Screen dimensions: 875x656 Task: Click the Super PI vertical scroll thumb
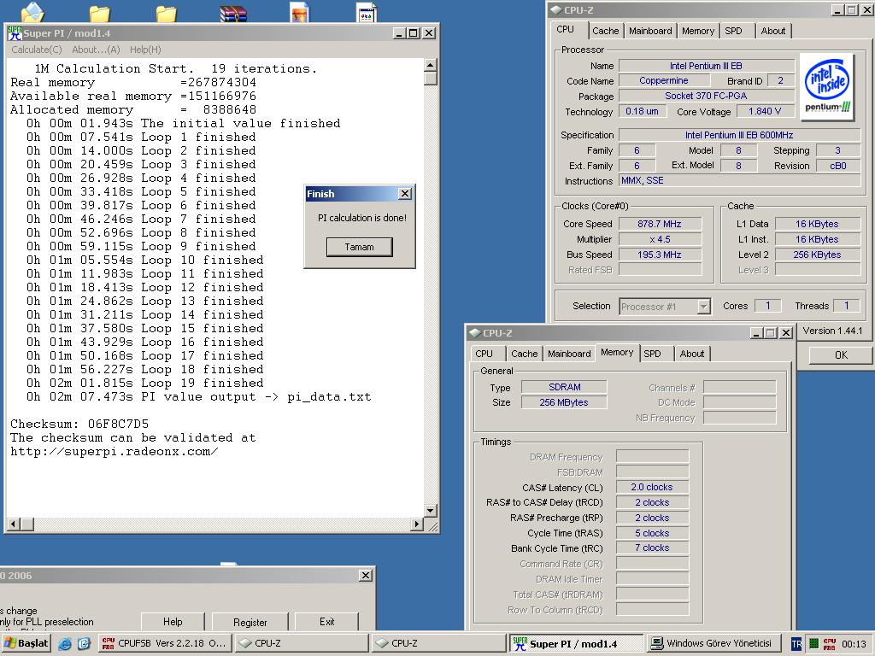[x=431, y=78]
